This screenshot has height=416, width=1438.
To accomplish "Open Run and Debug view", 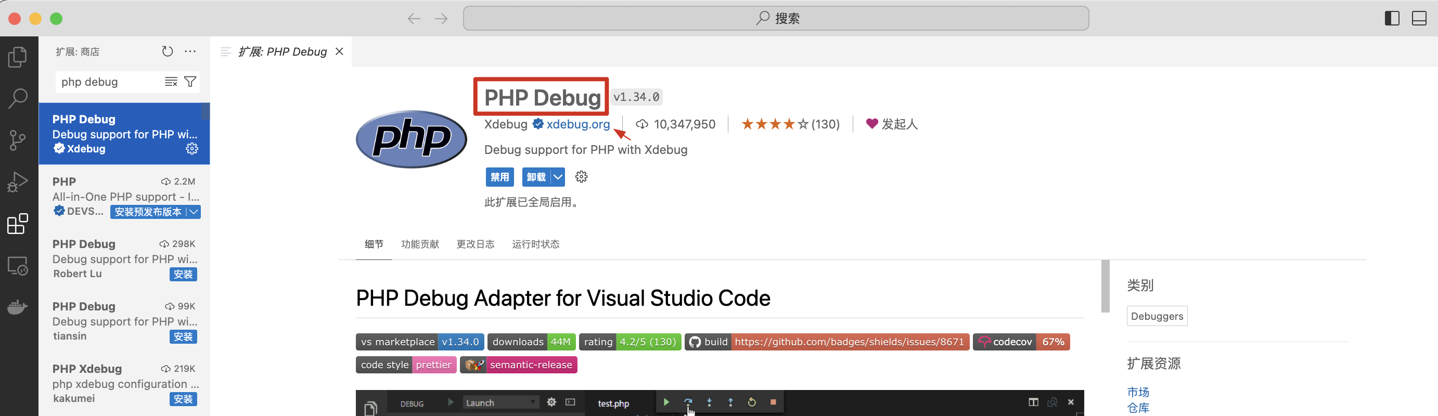I will [x=18, y=182].
